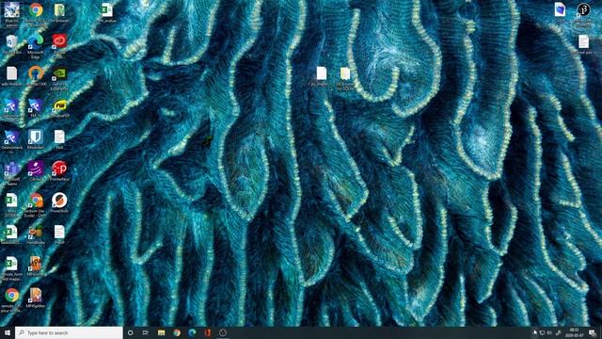Select the pickaxe shortcut left of Bitwarden
Viewport: 602px width, 339px height.
click(x=11, y=137)
